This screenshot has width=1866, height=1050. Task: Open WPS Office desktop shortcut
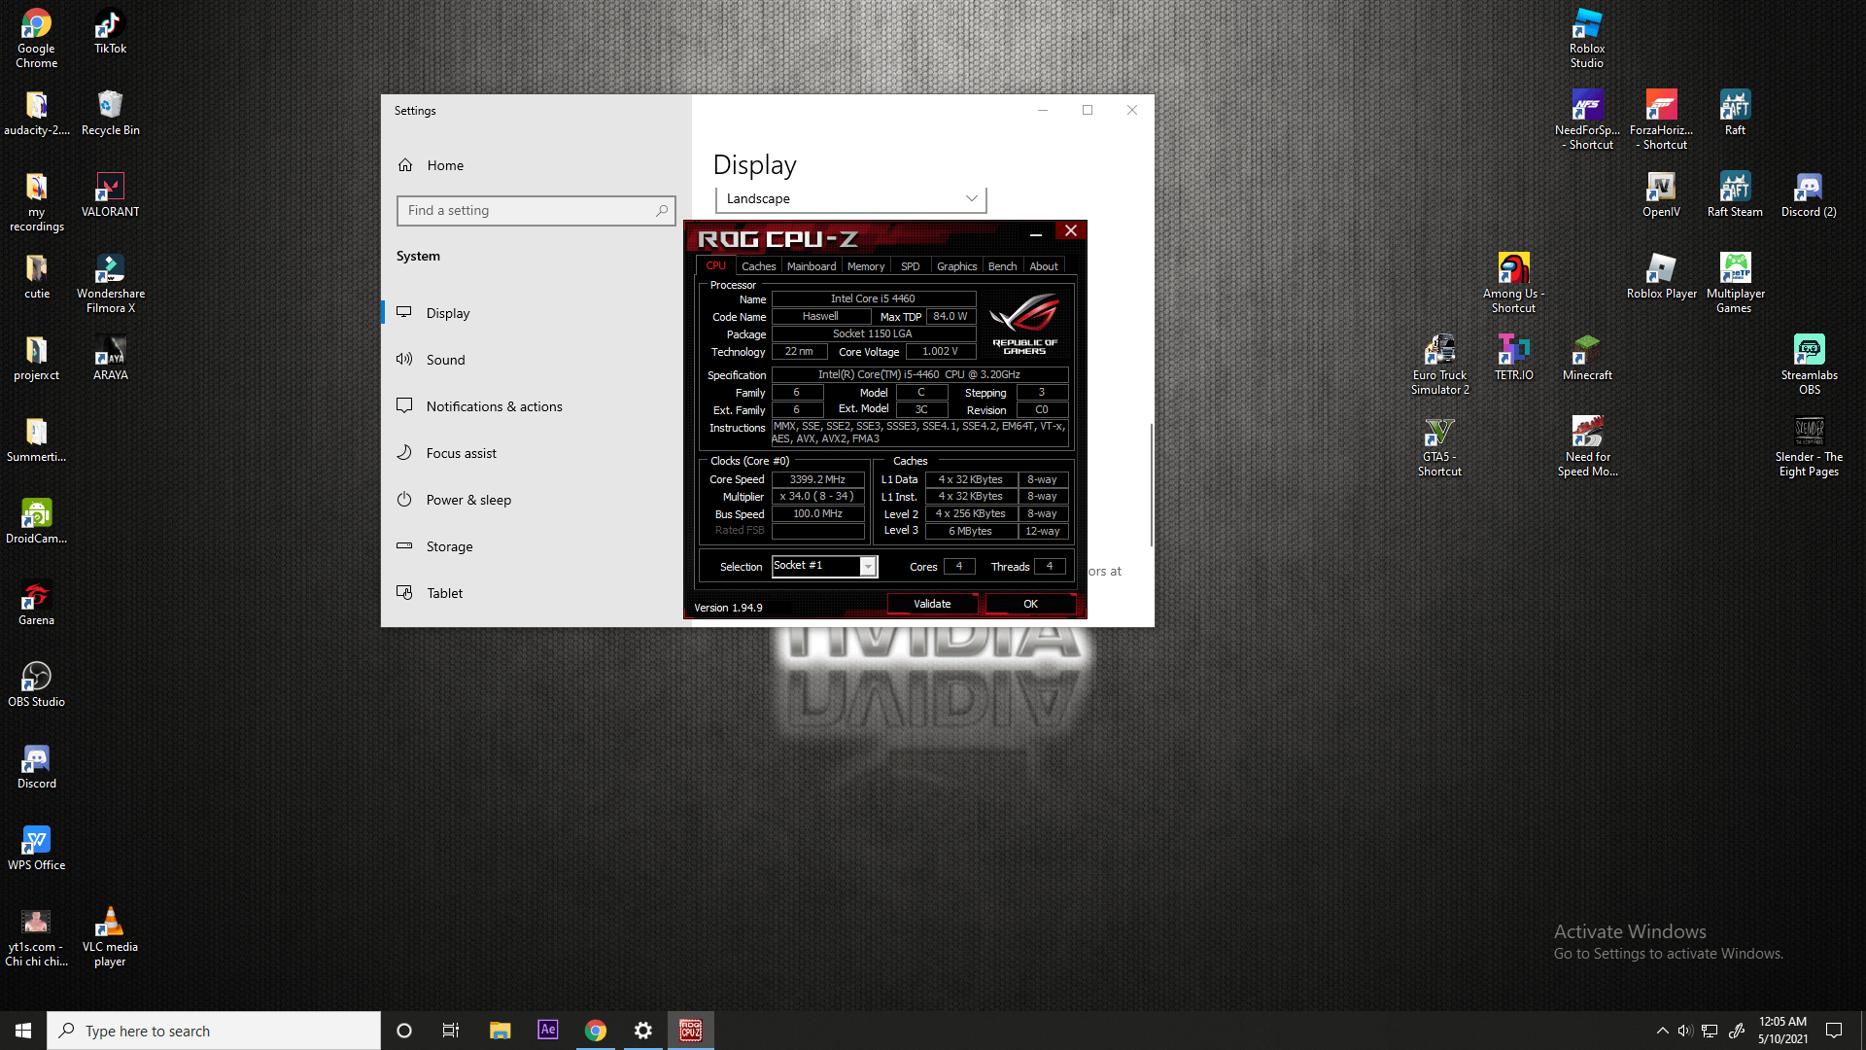point(36,849)
